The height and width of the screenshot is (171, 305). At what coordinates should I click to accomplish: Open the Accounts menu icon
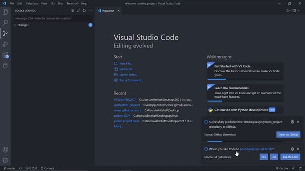5,150
